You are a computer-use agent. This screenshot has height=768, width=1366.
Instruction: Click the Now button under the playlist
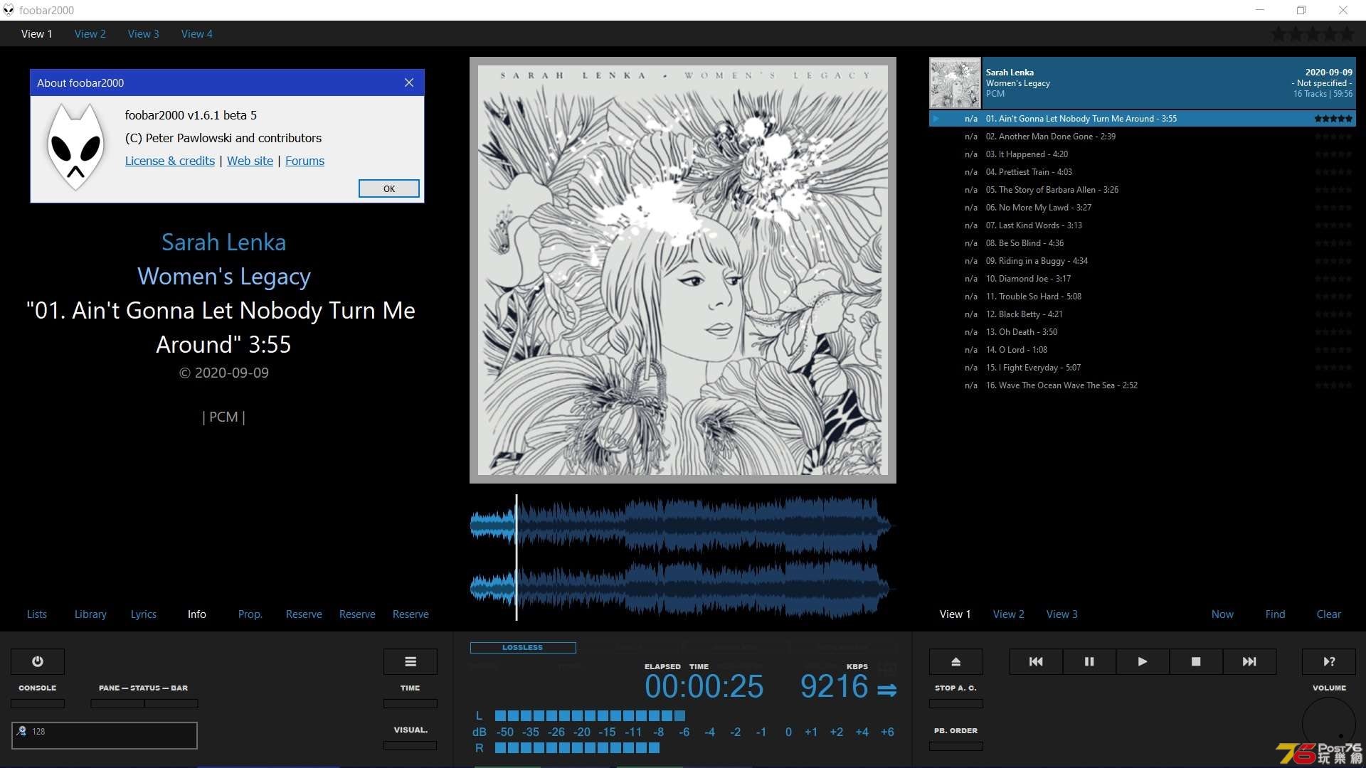click(x=1222, y=614)
